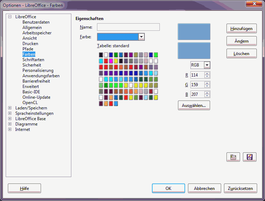Increase the G value with the up arrow
The height and width of the screenshot is (201, 265).
click(207, 83)
